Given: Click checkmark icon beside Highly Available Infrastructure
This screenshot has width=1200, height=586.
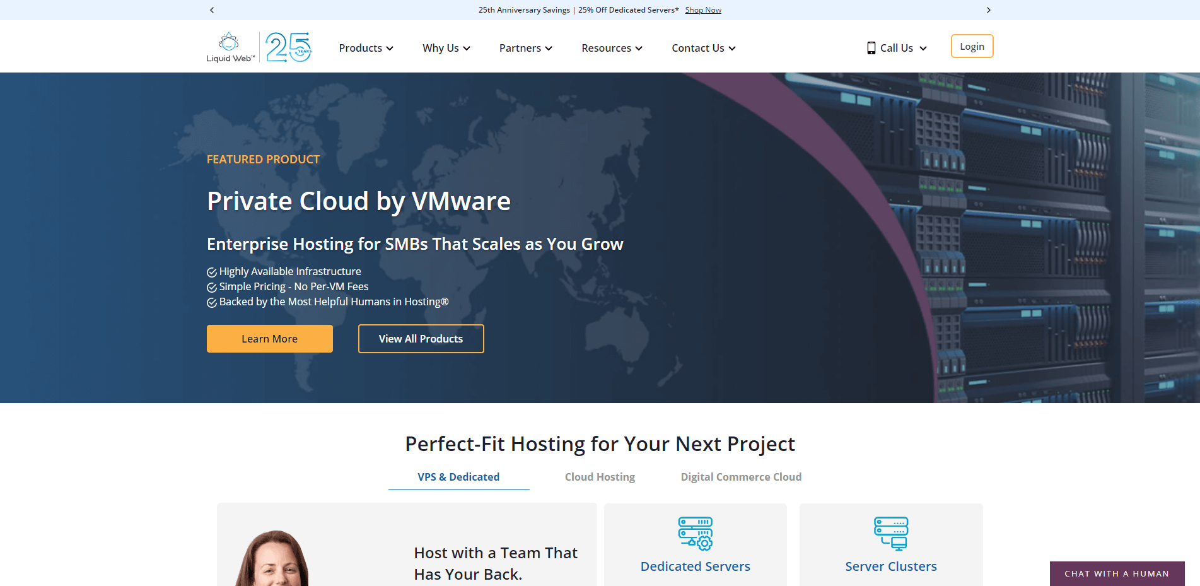Looking at the screenshot, I should coord(212,272).
